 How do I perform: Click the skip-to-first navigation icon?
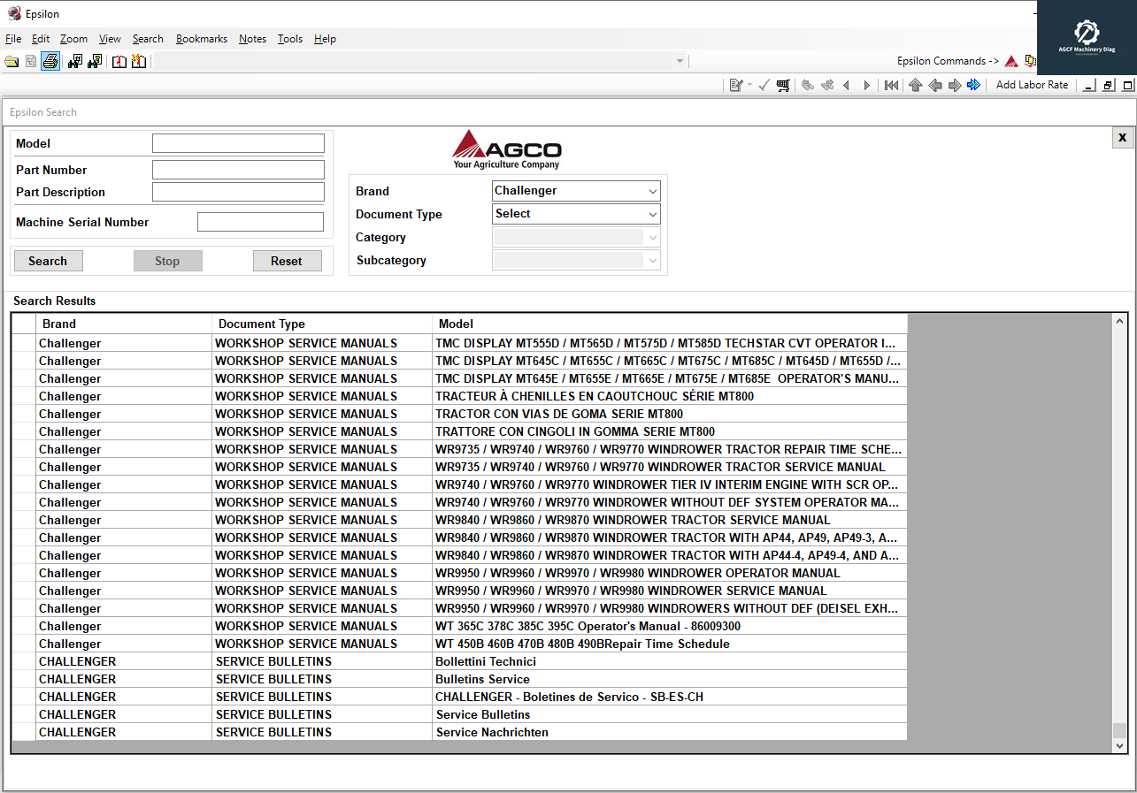[891, 85]
